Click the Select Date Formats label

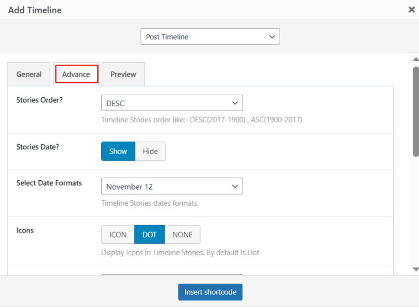49,183
